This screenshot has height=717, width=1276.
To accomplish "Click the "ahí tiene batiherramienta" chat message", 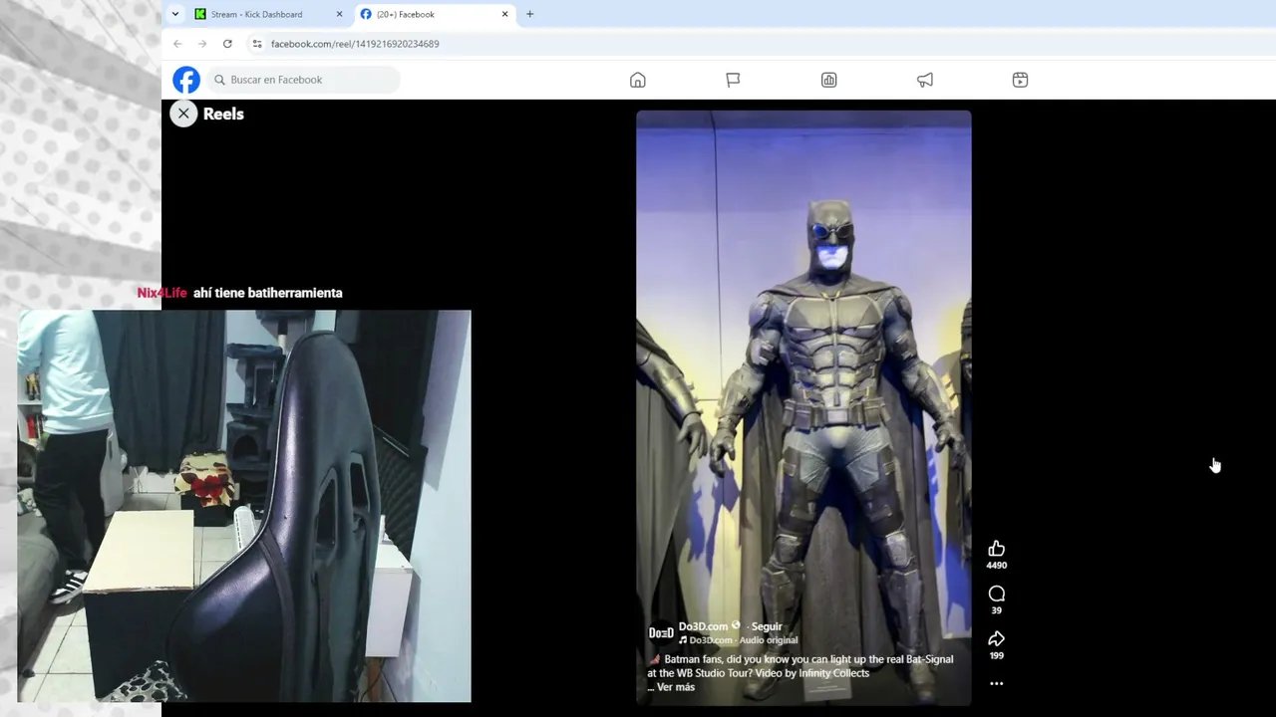I will (268, 293).
